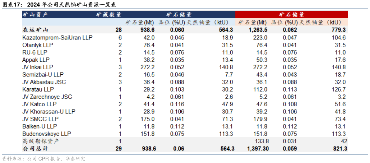Click the 矿山资产 column header
The image size is (370, 163).
pyautogui.click(x=35, y=15)
